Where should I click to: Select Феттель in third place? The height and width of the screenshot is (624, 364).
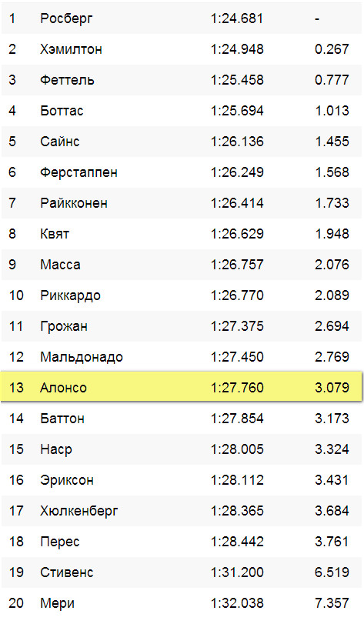tap(67, 80)
